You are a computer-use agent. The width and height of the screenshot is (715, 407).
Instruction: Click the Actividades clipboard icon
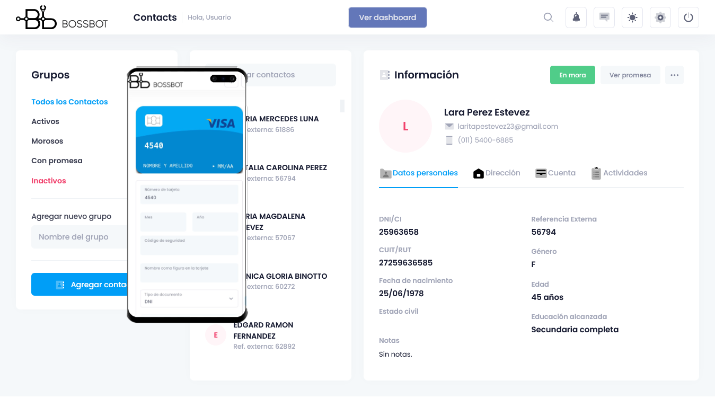596,173
